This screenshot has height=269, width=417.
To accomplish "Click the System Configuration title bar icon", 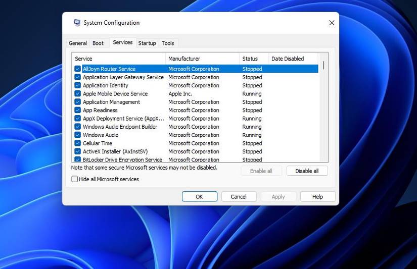I will (x=77, y=23).
